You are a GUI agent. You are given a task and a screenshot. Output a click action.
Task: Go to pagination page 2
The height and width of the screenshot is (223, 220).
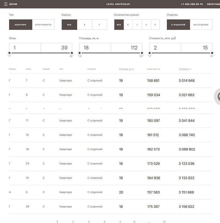(73, 221)
